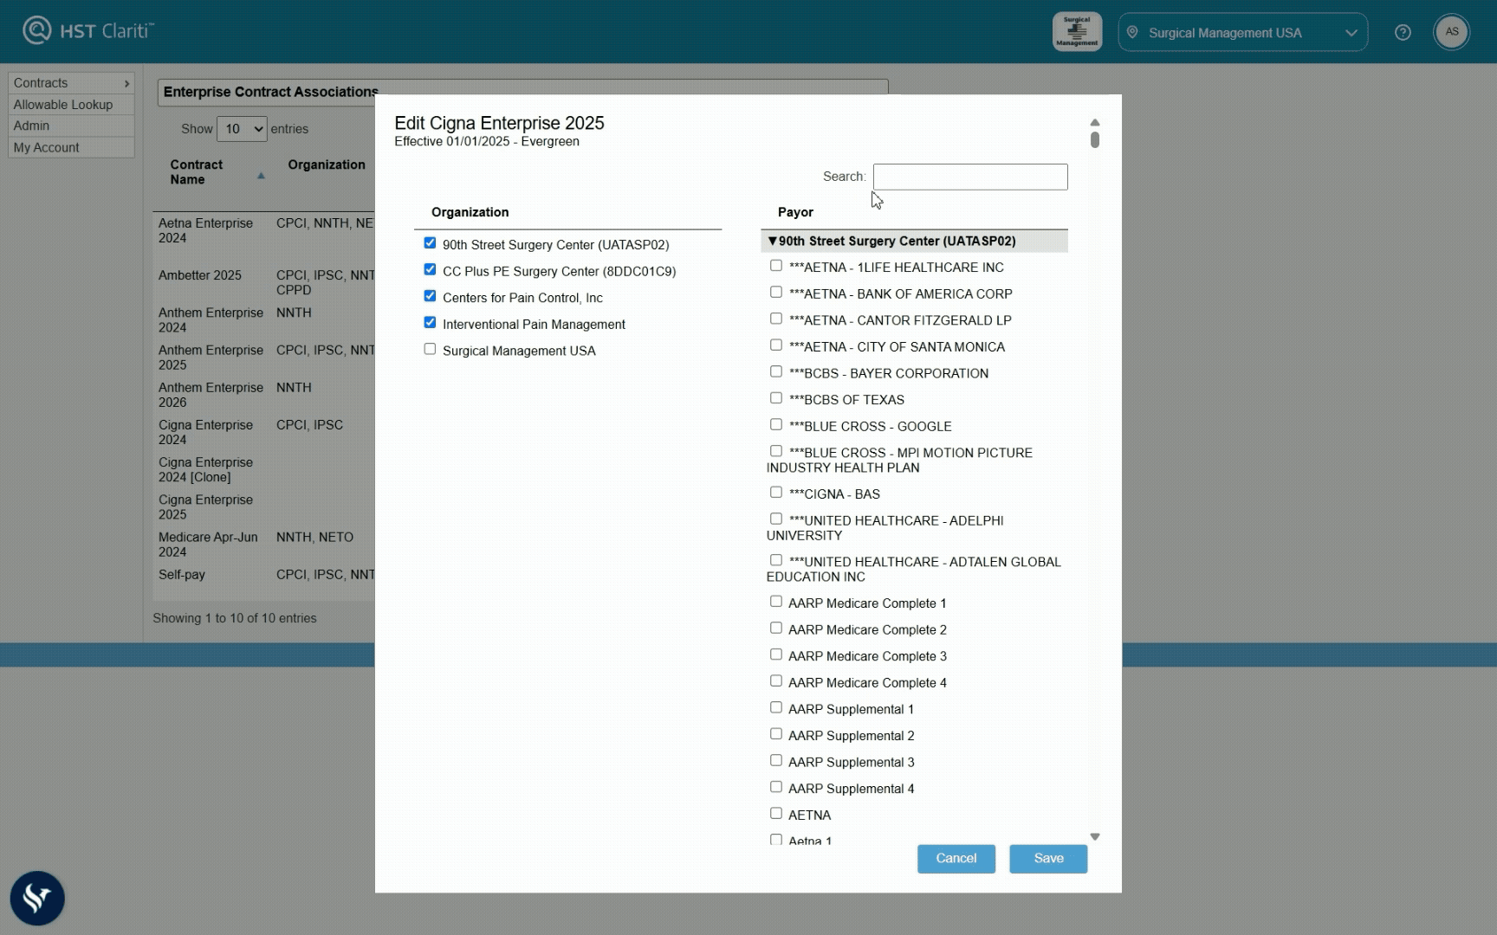Uncheck Centers for Pain Control, Inc
This screenshot has width=1497, height=935.
430,296
